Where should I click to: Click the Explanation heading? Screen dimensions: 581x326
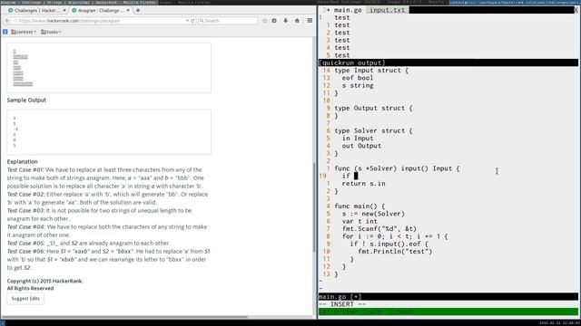pos(22,162)
